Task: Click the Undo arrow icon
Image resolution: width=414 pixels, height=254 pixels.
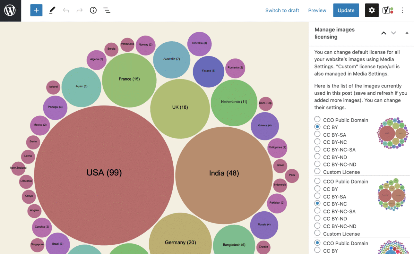Action: pos(66,10)
